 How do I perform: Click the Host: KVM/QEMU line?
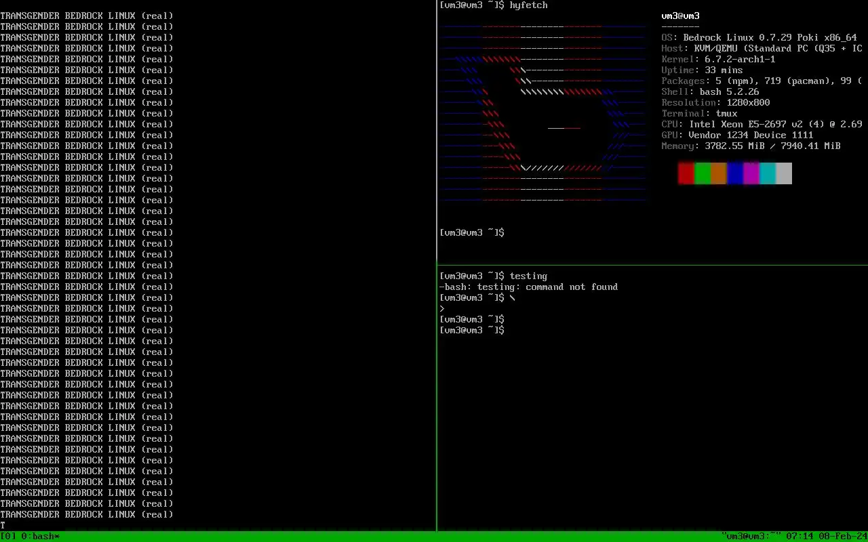pos(762,49)
